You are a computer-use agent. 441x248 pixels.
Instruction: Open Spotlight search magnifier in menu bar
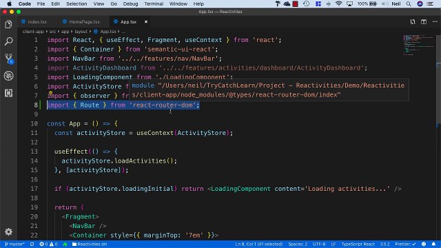pyautogui.click(x=409, y=3)
